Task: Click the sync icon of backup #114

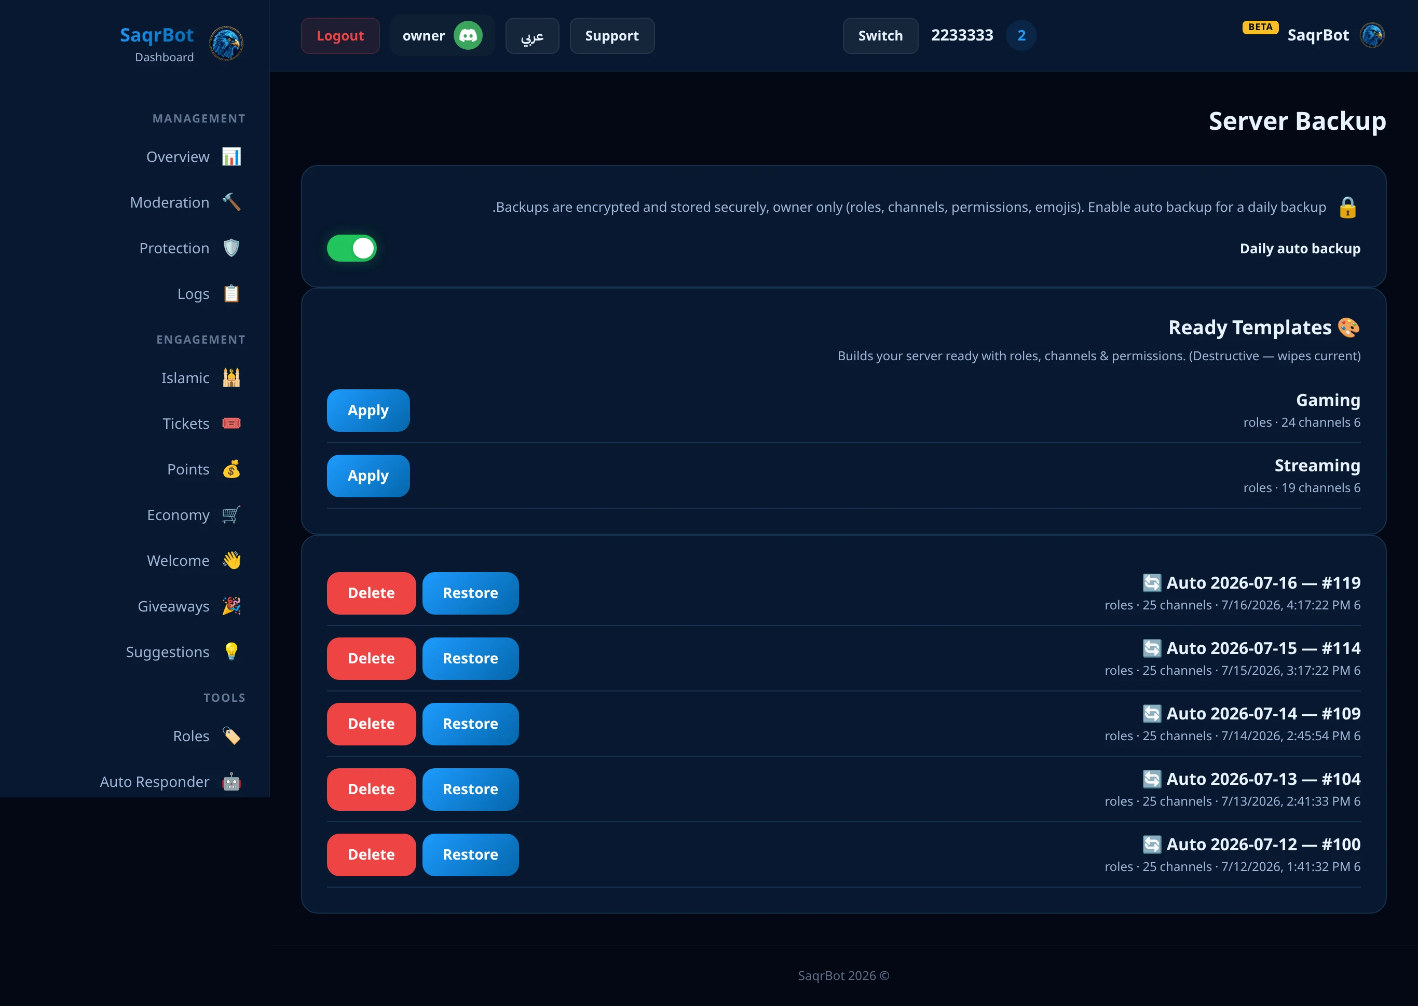Action: pos(1152,648)
